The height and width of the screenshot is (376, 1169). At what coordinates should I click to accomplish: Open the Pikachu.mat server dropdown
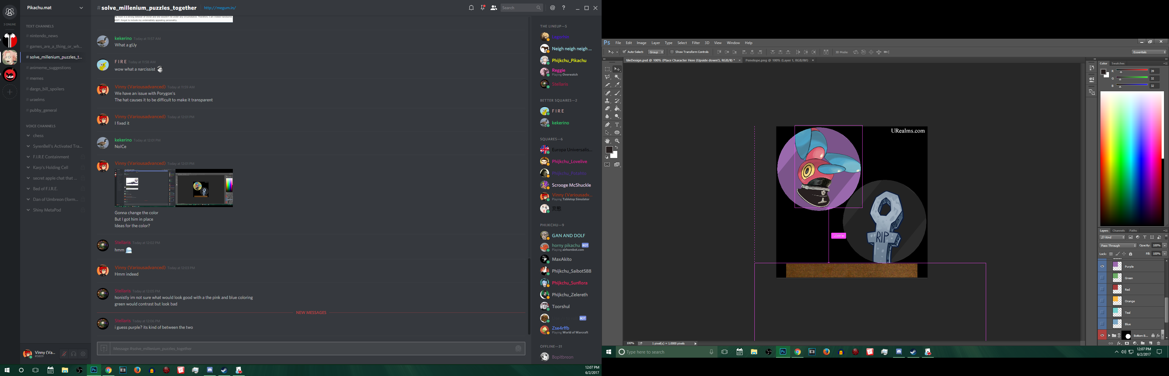[x=81, y=8]
